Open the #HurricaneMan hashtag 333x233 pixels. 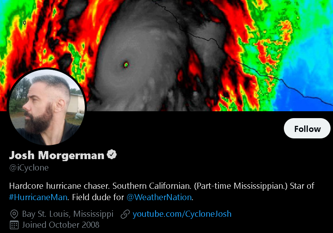[x=38, y=197]
